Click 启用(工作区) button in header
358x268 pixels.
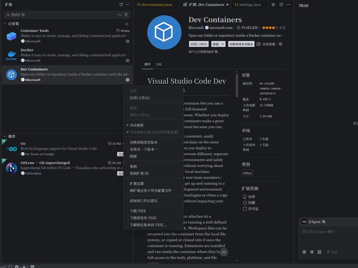199,44
